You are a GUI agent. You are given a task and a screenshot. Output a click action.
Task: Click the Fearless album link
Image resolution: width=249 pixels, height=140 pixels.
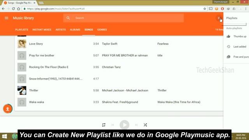163,44
